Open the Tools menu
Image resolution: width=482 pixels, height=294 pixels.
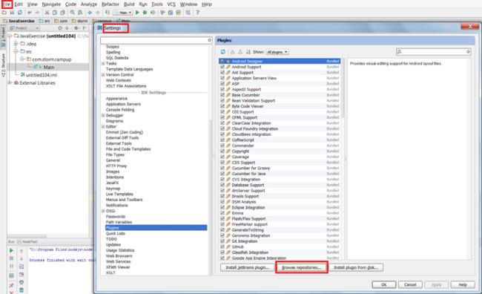157,4
